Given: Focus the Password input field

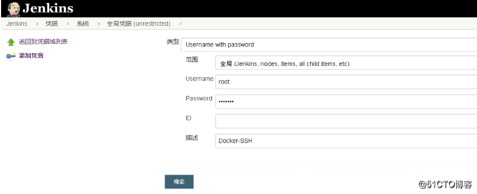Looking at the screenshot, I should point(346,101).
